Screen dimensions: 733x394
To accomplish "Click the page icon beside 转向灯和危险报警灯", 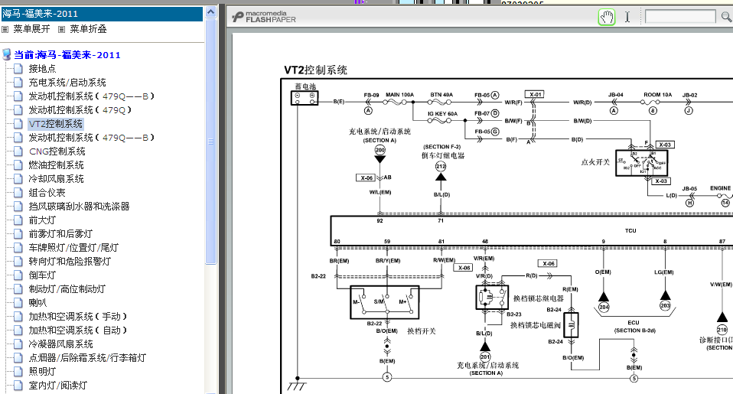I will tap(18, 262).
